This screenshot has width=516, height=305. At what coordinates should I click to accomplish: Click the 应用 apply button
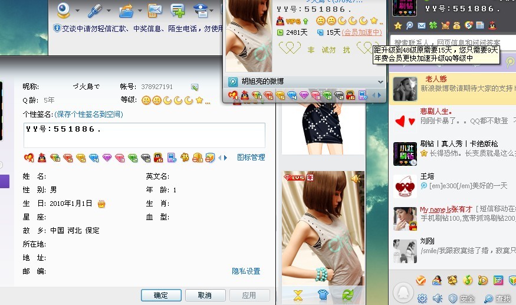pos(249,296)
